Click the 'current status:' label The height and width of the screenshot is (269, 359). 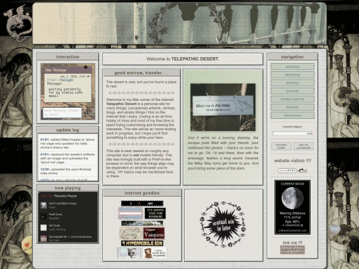coord(293,127)
